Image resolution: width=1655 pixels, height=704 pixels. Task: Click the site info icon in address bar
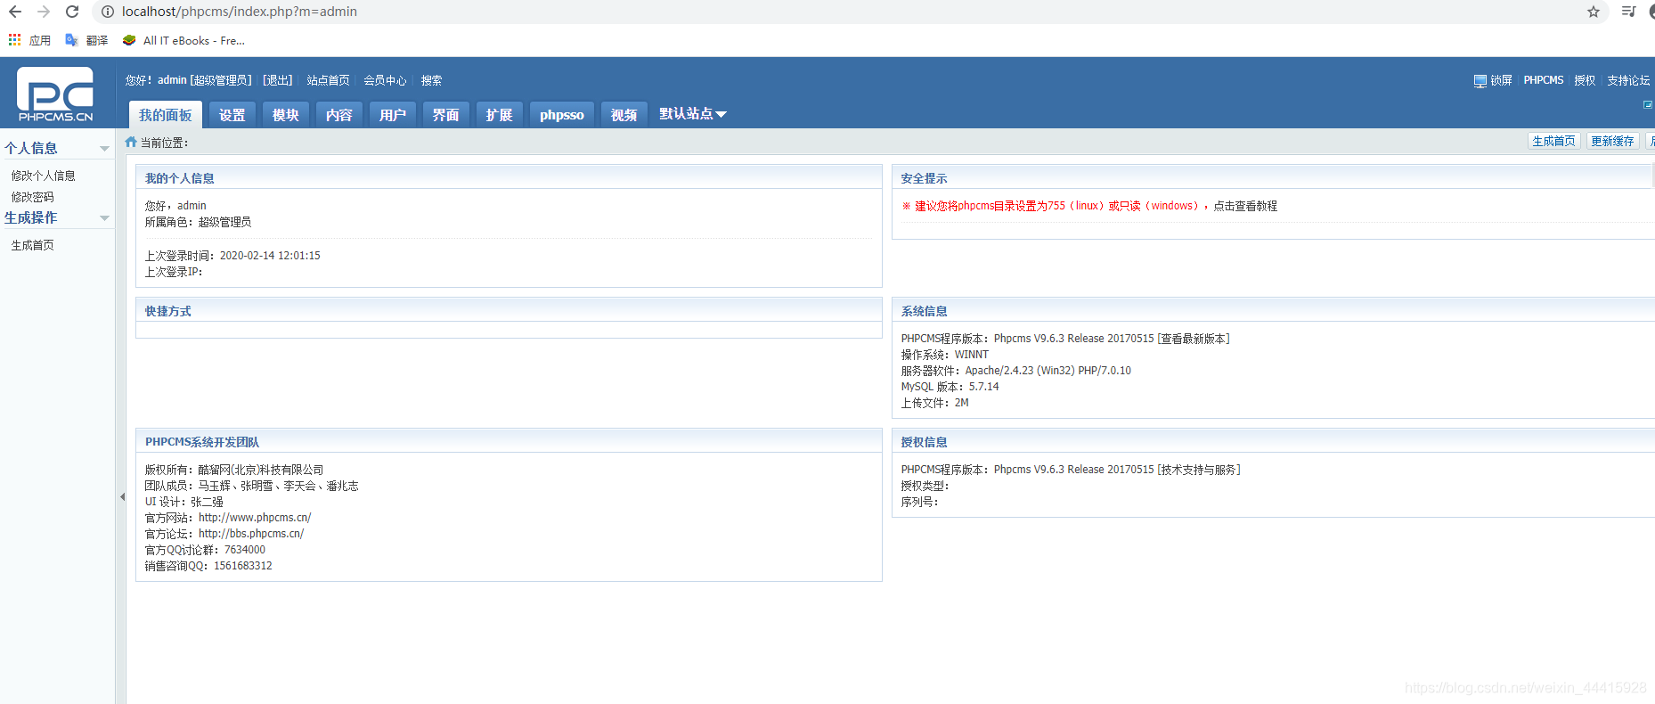pyautogui.click(x=107, y=12)
